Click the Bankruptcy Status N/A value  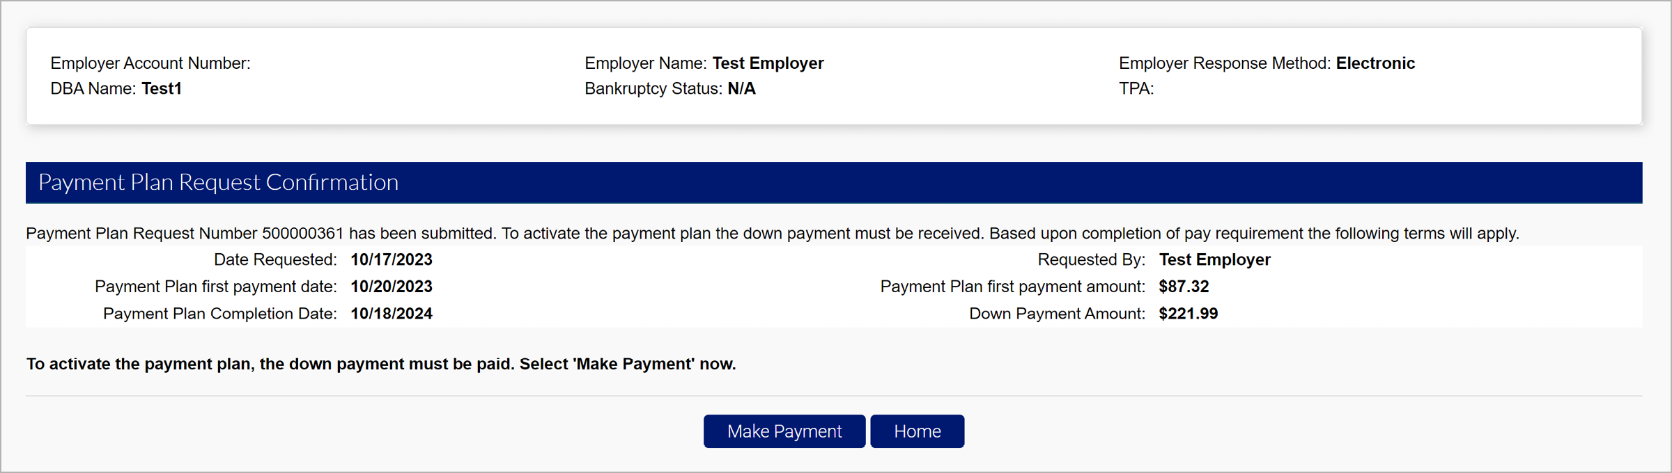(x=741, y=88)
